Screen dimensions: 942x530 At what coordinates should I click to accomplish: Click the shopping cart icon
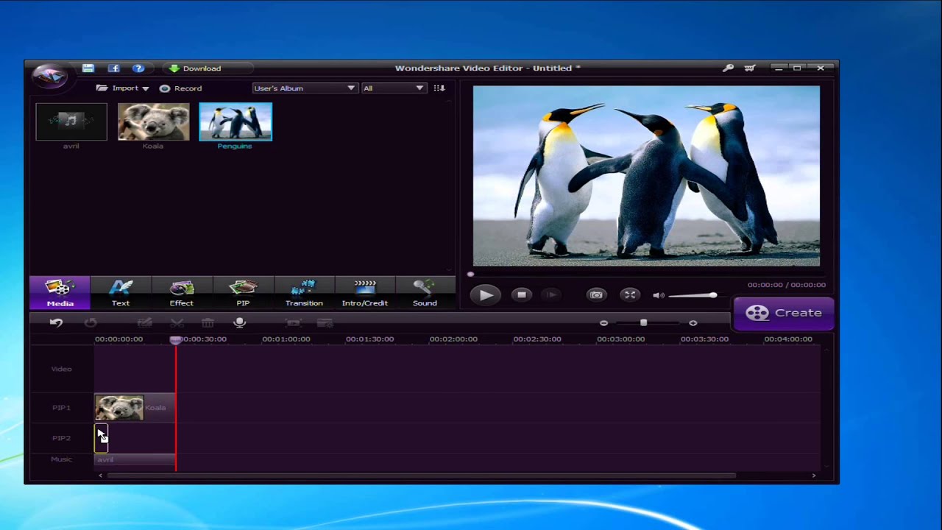750,68
